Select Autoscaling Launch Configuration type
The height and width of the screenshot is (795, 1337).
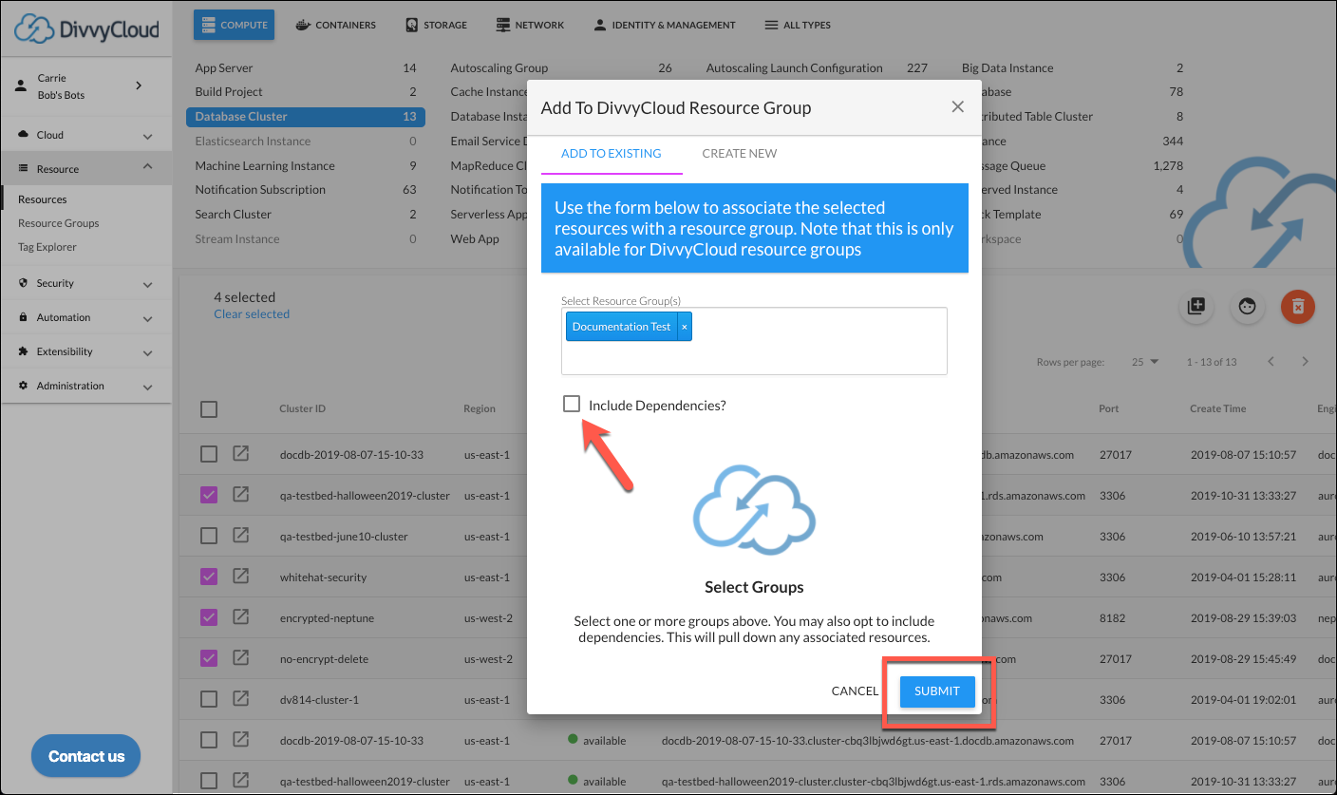[817, 68]
